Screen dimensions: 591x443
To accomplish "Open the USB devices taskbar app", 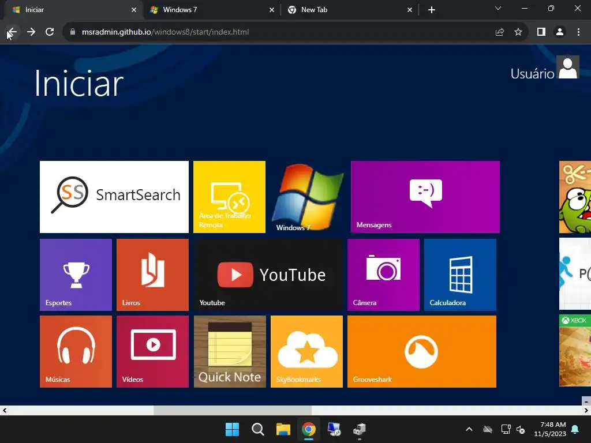I will click(360, 429).
